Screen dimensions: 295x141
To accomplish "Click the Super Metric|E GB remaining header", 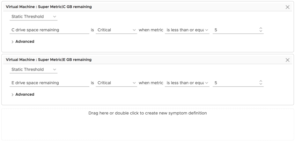I will click(49, 60).
